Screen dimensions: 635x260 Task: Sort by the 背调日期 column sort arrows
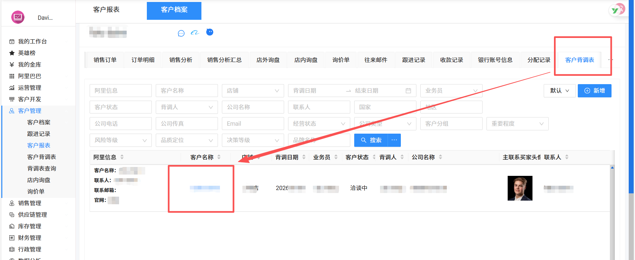coord(304,157)
